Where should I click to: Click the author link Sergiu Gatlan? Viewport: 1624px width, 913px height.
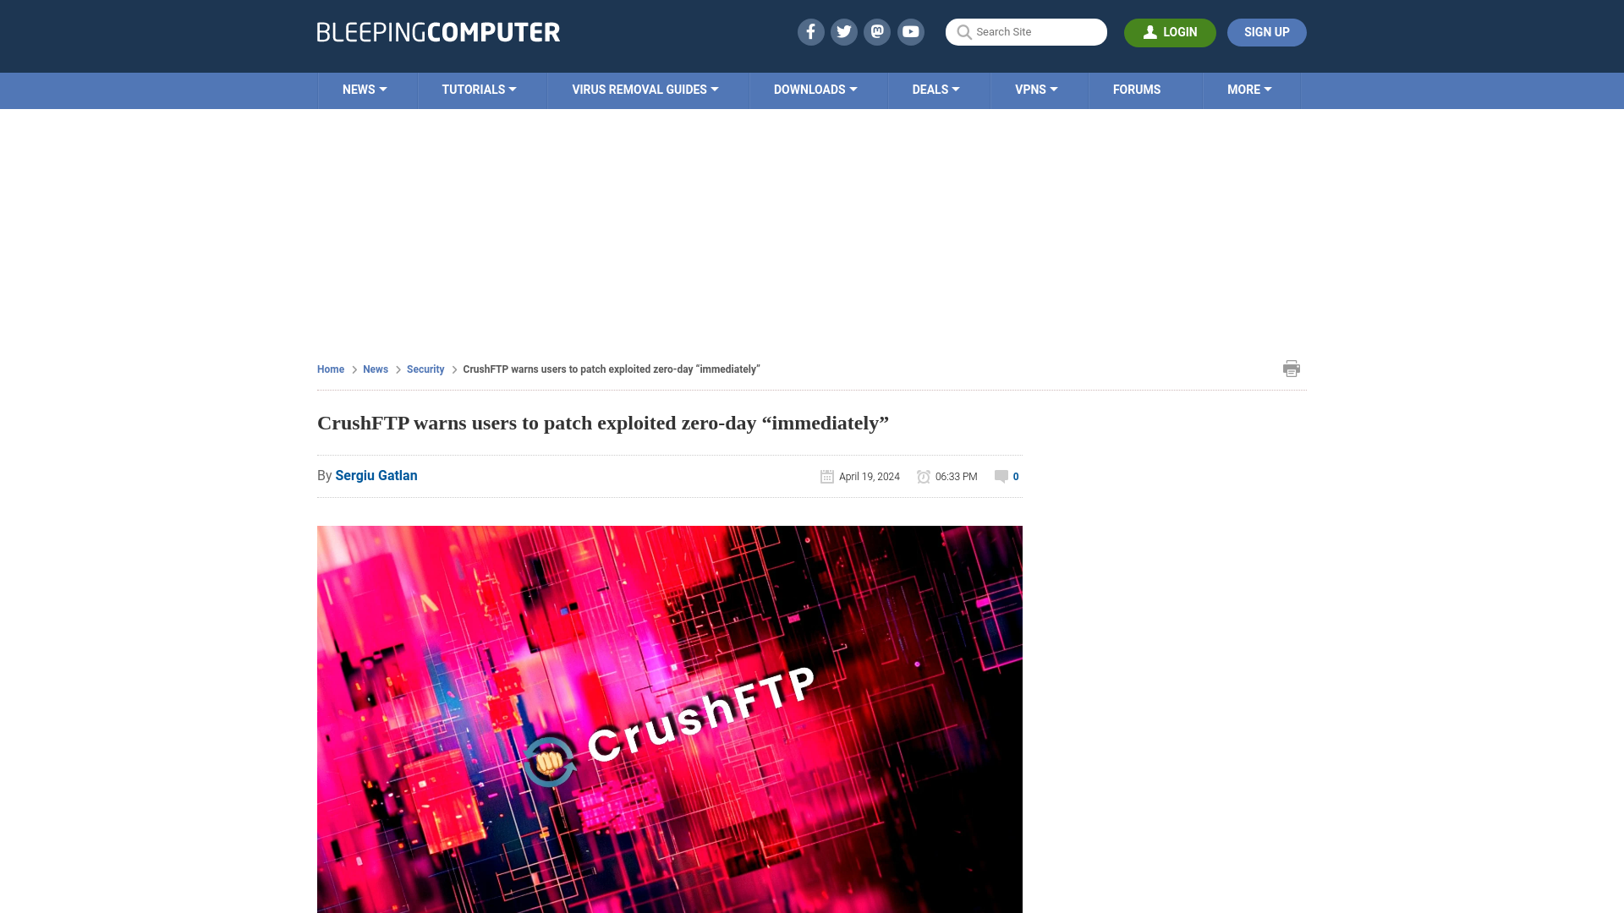tap(376, 475)
